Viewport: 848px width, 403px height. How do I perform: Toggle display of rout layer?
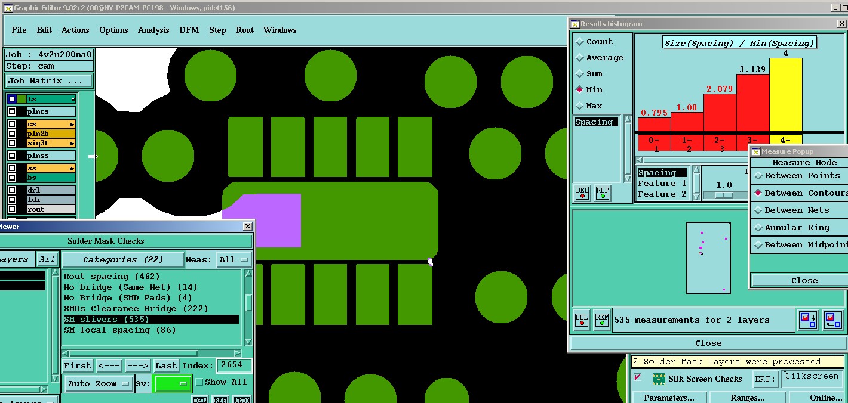(x=12, y=209)
